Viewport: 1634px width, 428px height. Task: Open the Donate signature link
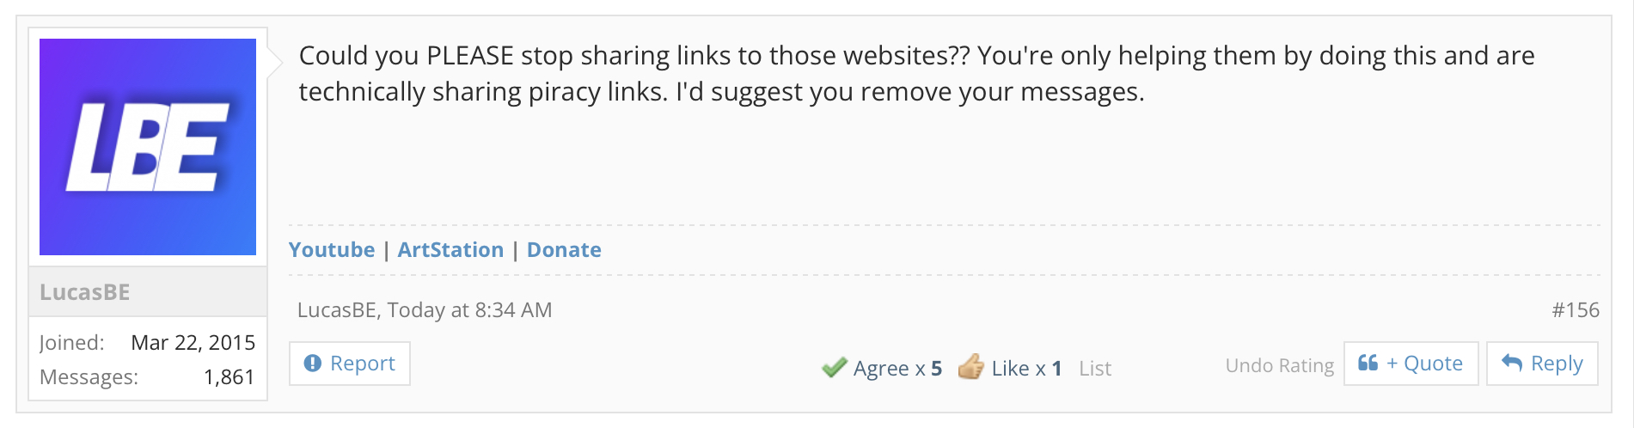[x=564, y=250]
